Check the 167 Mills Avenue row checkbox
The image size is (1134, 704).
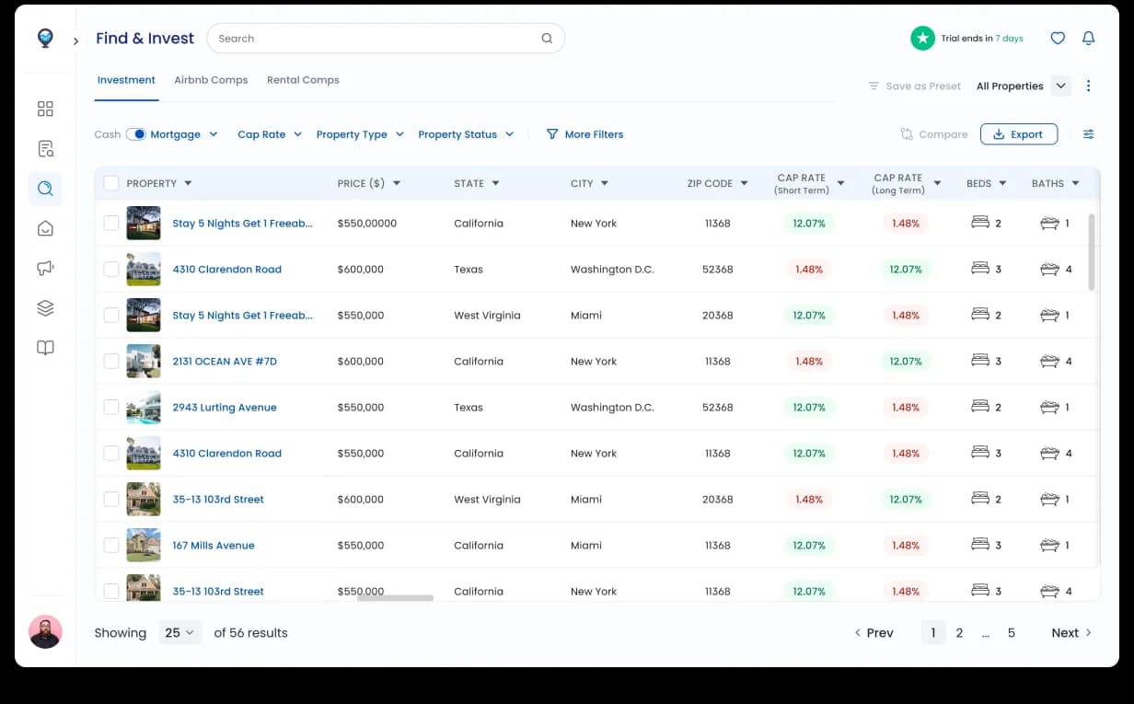111,545
